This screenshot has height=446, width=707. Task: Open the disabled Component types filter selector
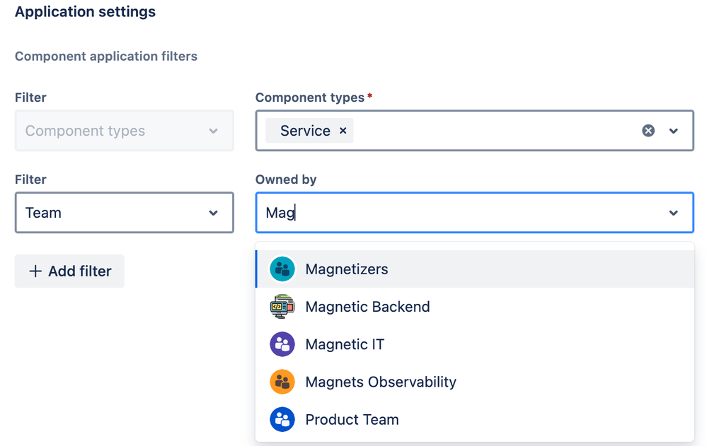click(124, 131)
